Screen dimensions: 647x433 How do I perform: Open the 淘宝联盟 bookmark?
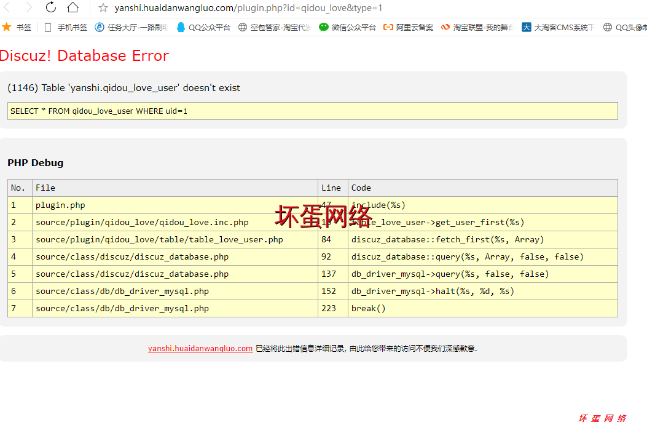pos(477,27)
